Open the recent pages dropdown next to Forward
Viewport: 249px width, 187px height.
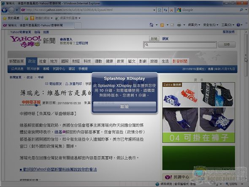[17, 10]
